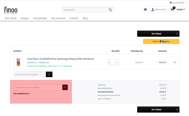This screenshot has width=189, height=116.
Task: Remove the item with the X button
Action: coord(175,62)
